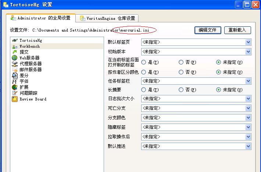This screenshot has width=261, height=172.
Task: Click the 重新载入 button
Action: [237, 30]
